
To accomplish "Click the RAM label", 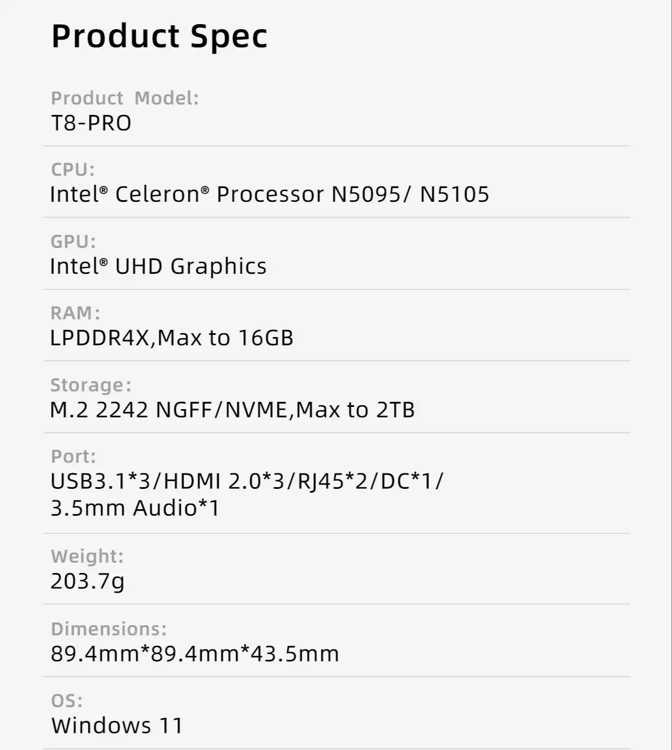I will 75,313.
